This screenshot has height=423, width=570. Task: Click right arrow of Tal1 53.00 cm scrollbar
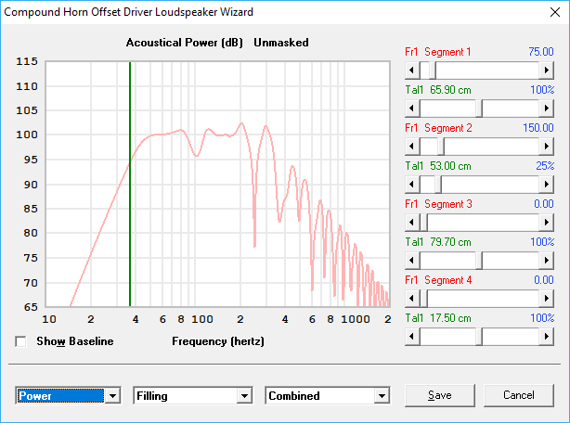pos(547,185)
